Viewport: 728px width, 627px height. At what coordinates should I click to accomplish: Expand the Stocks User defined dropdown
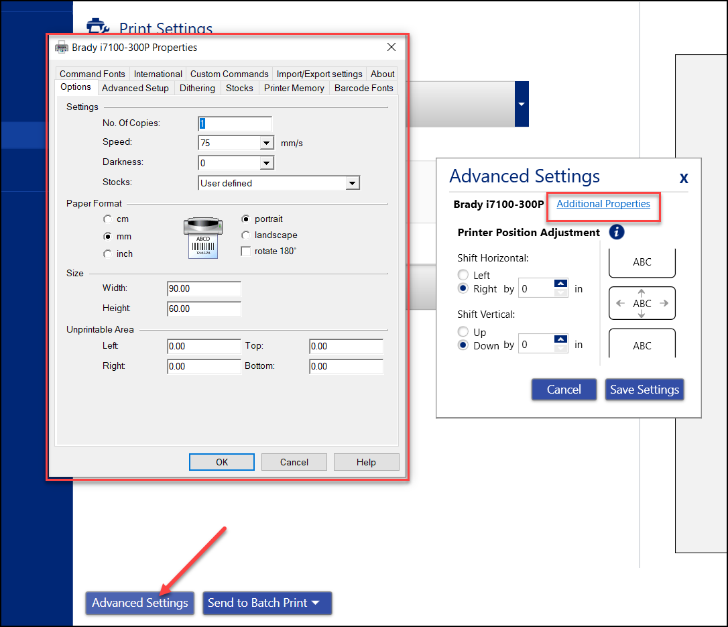pyautogui.click(x=353, y=183)
